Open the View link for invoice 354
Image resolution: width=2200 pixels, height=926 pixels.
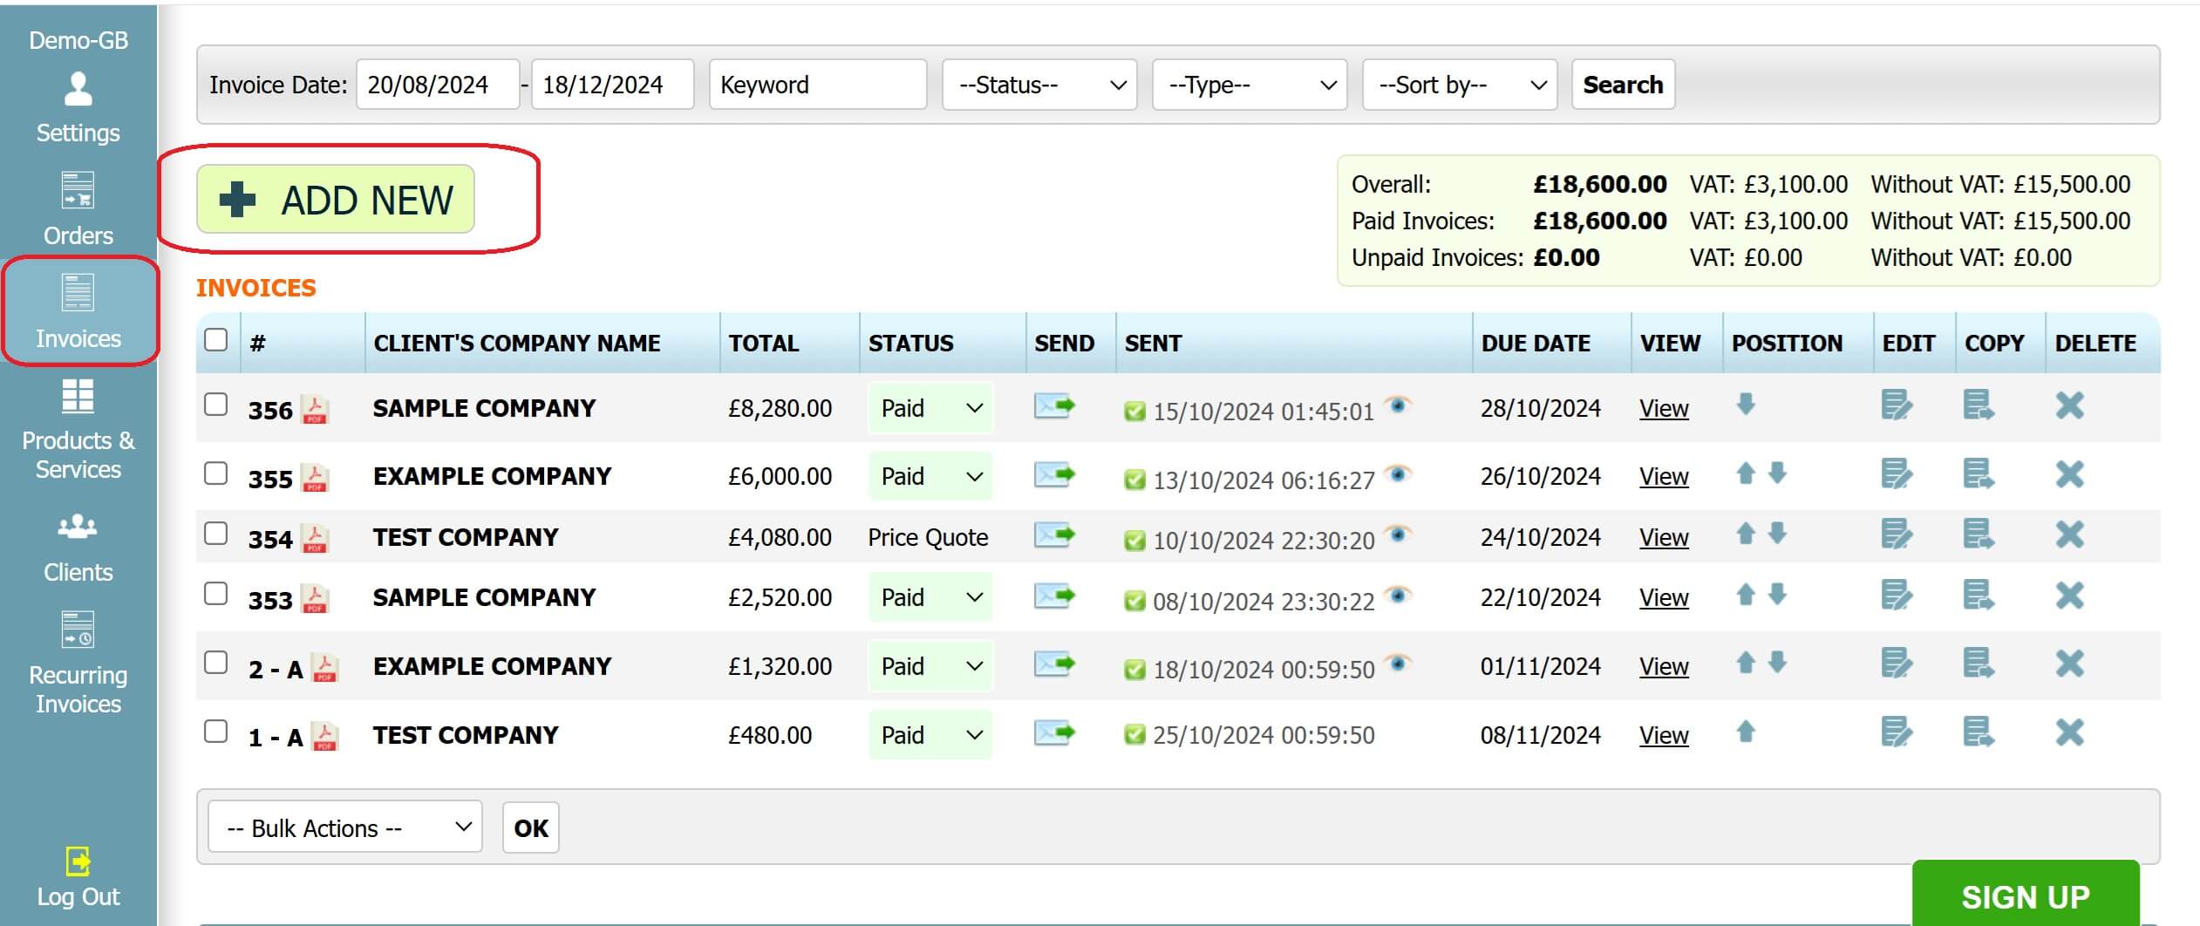1663,537
